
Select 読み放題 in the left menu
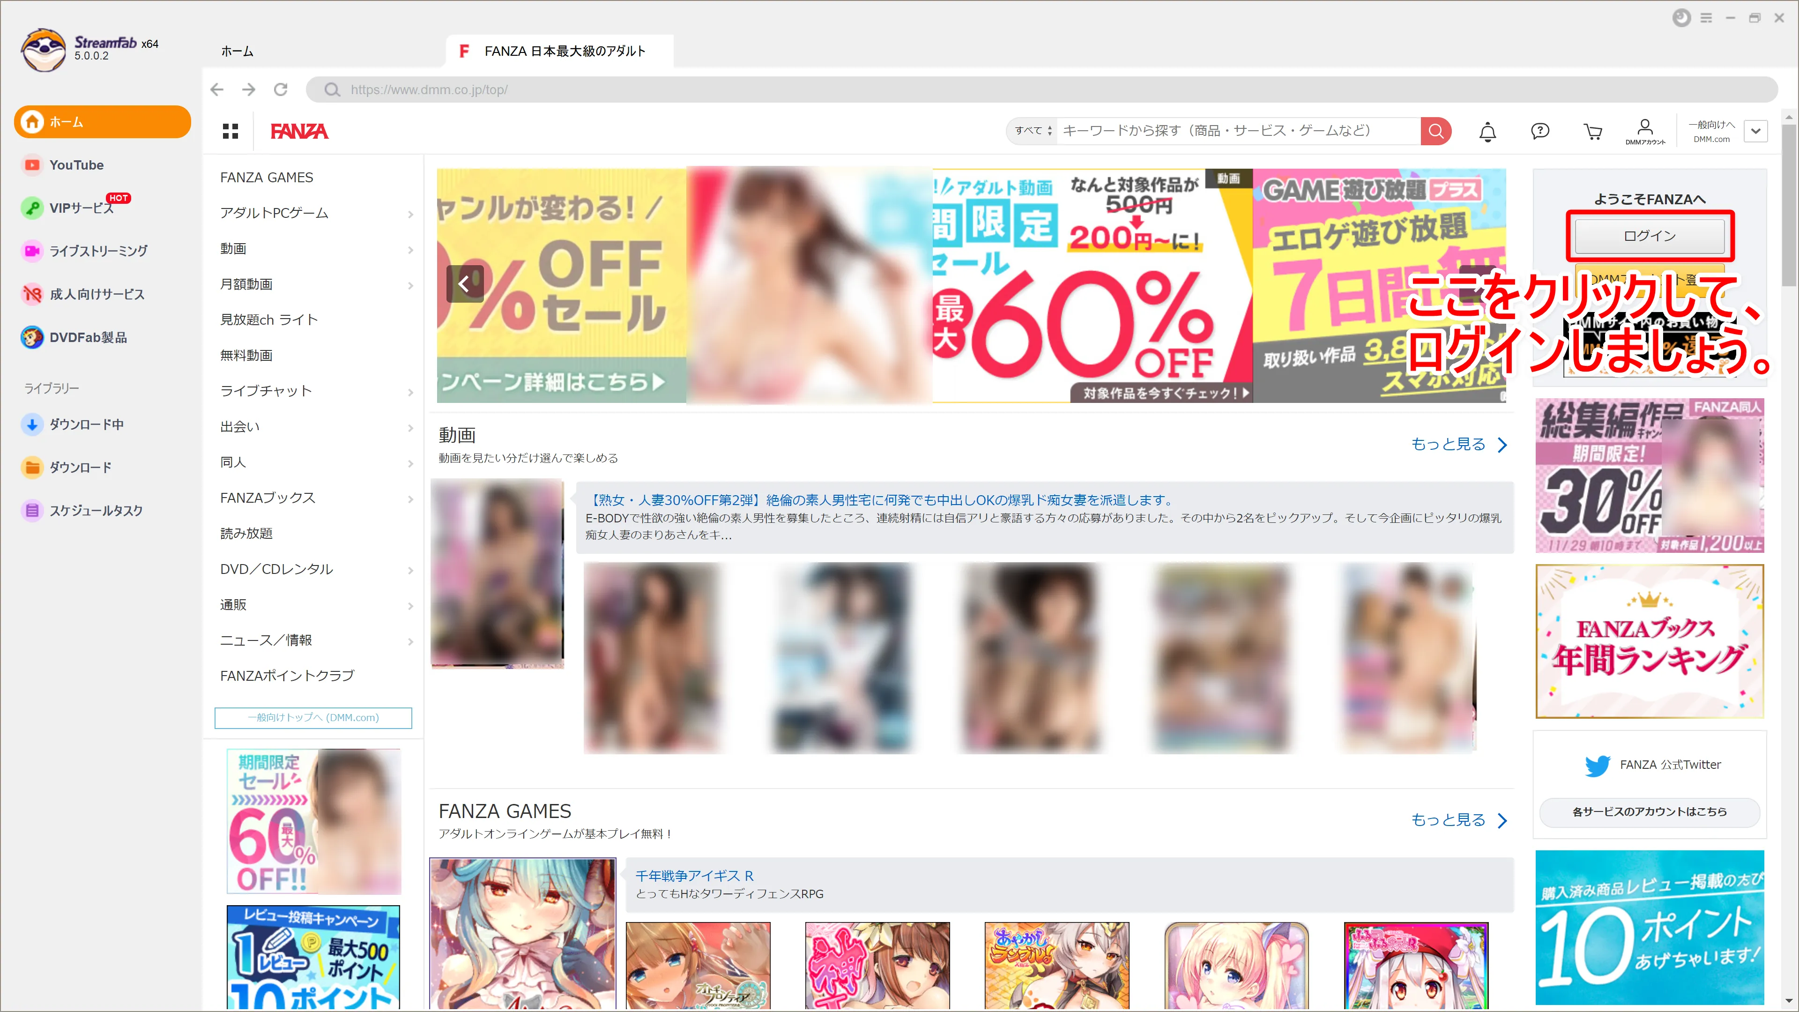246,534
